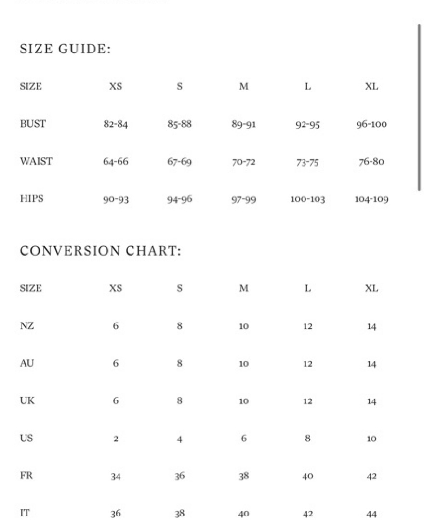Click the HIPS row label

(x=32, y=199)
